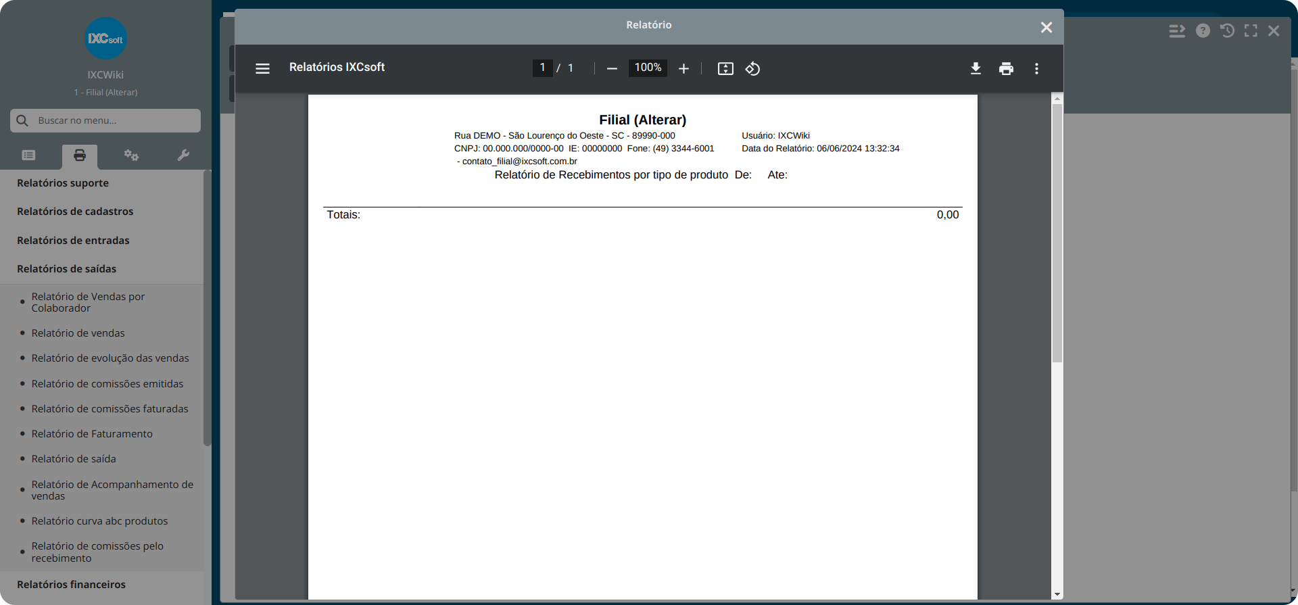Close the Relatório dialog
This screenshot has height=605, width=1298.
(x=1047, y=27)
